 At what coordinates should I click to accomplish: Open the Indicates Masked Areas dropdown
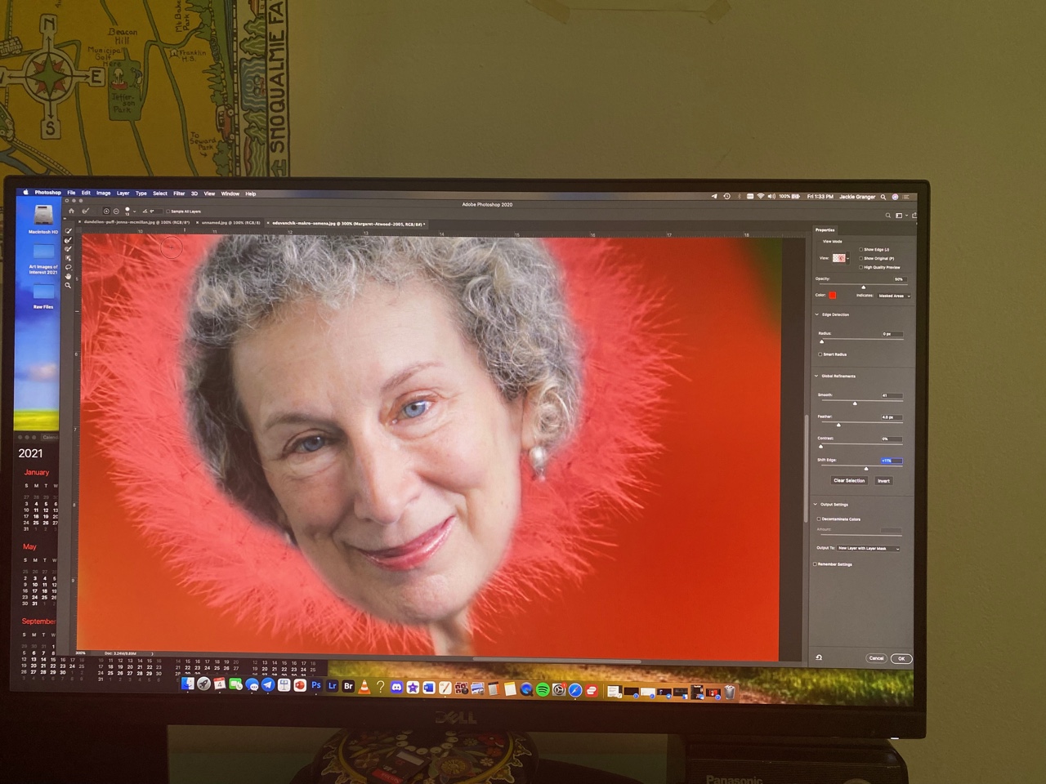pos(894,296)
